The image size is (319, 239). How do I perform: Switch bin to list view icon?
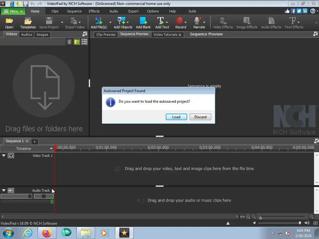point(84,42)
